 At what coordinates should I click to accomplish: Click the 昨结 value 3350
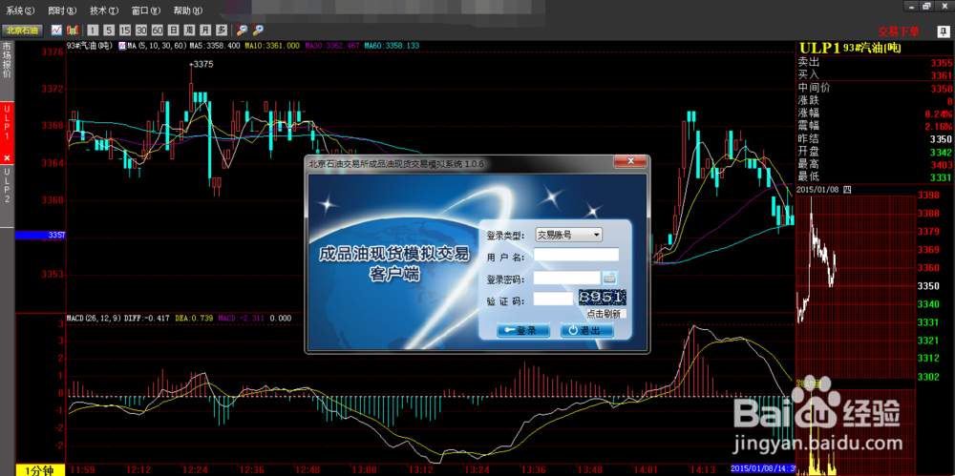coord(941,138)
